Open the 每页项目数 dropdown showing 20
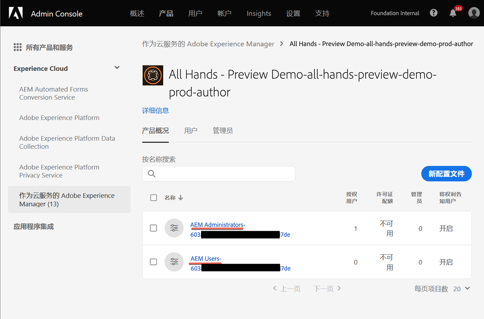484x319 pixels. (461, 289)
